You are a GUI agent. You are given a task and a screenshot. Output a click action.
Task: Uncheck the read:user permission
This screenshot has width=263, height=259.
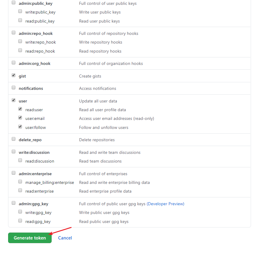pos(20,109)
